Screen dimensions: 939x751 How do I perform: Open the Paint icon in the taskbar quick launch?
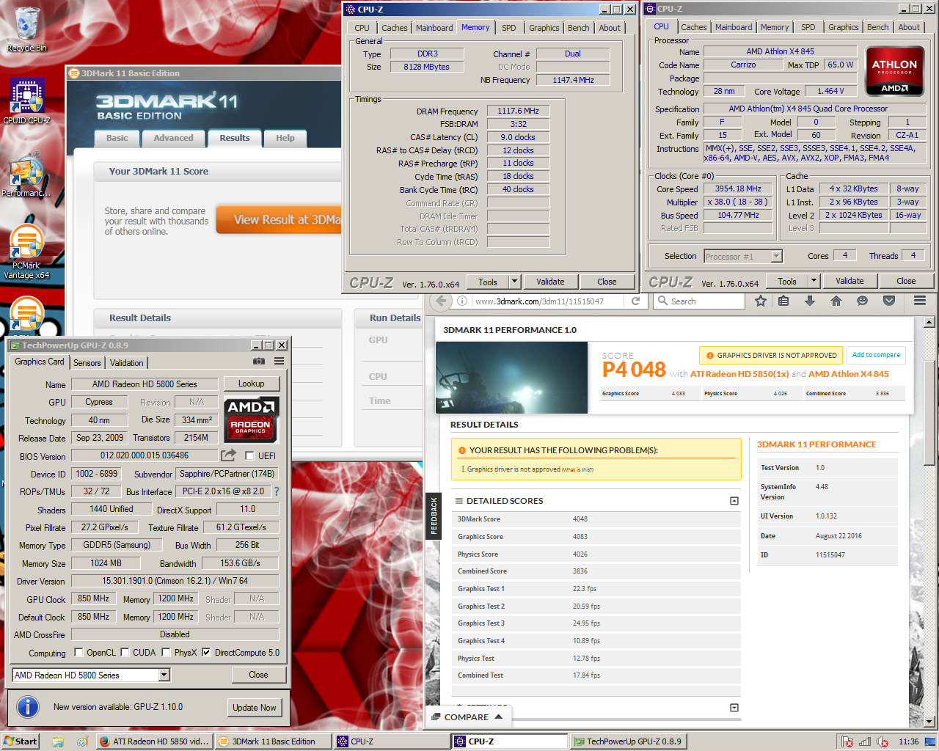tap(82, 741)
